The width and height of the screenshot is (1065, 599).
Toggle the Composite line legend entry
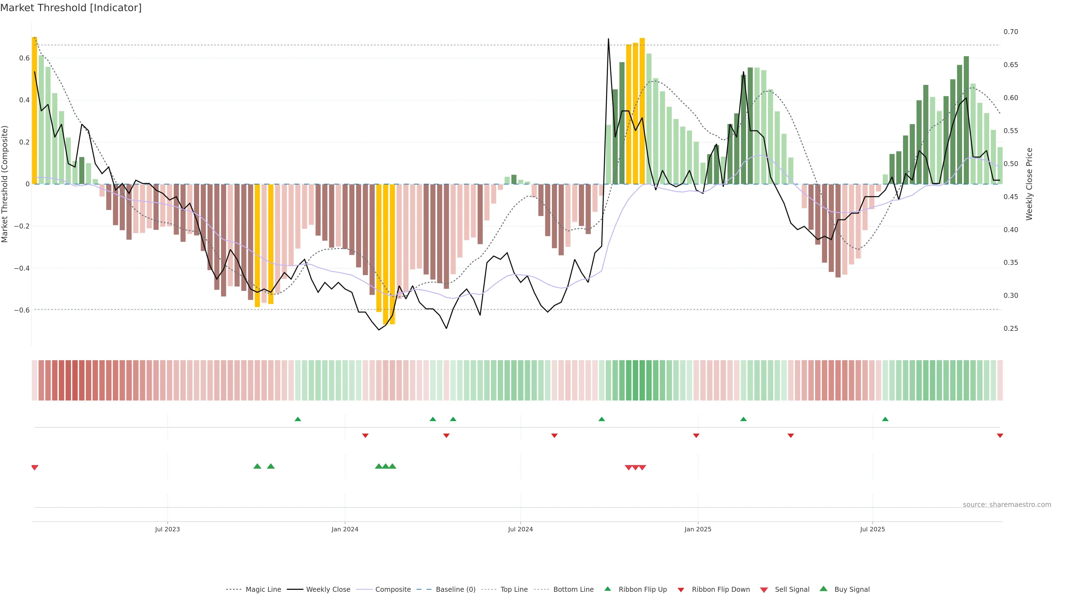coord(393,590)
